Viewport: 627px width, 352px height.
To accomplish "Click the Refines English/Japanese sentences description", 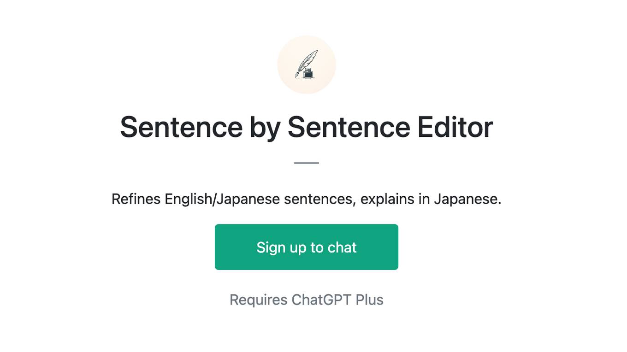I will [x=307, y=199].
